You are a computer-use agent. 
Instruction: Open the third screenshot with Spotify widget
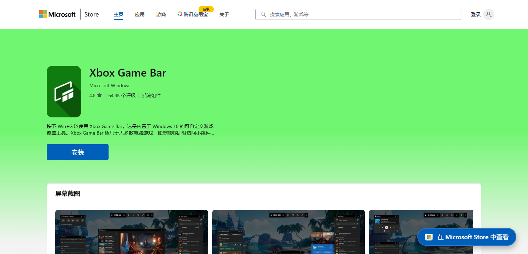421,232
